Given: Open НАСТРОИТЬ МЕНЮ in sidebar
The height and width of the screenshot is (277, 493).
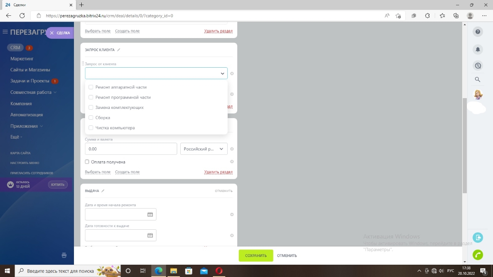Looking at the screenshot, I should click(25, 163).
